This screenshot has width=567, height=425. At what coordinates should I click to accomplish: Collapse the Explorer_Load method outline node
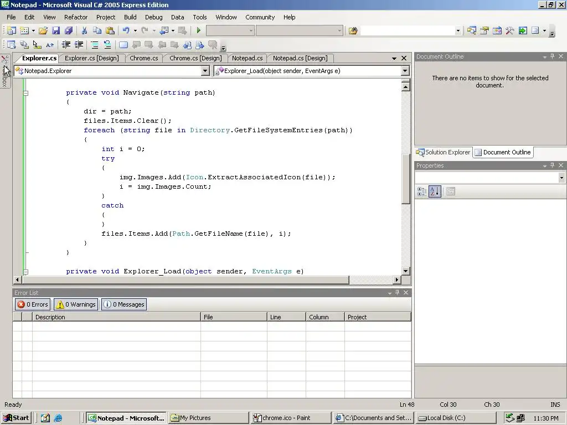[x=25, y=271]
